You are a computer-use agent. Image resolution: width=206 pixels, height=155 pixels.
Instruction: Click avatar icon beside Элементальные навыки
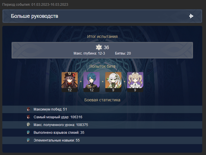[28, 140]
